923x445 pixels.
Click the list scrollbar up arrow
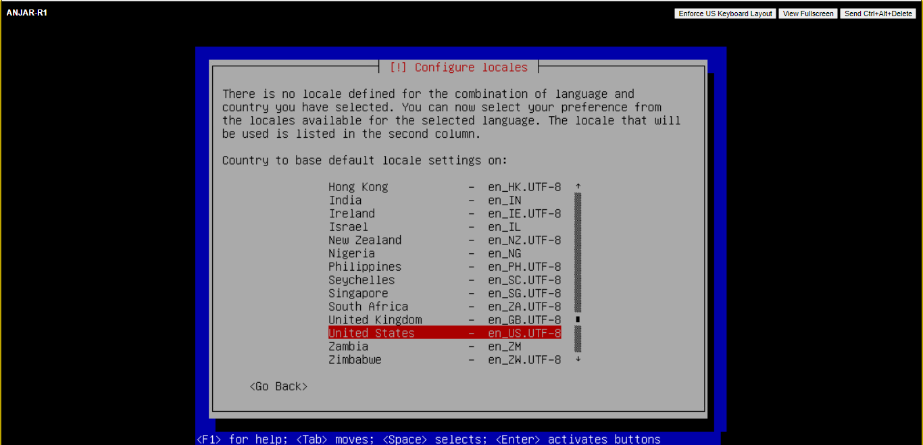578,186
